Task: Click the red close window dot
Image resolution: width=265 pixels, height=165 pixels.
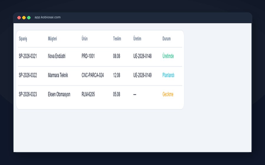Action: (19, 18)
